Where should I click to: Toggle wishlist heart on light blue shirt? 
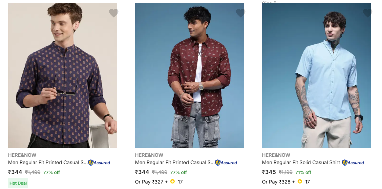[x=367, y=13]
